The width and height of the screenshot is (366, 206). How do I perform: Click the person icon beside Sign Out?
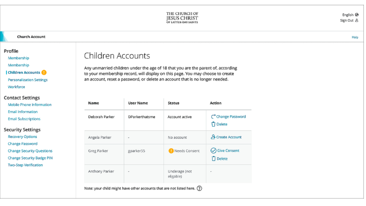(x=357, y=21)
